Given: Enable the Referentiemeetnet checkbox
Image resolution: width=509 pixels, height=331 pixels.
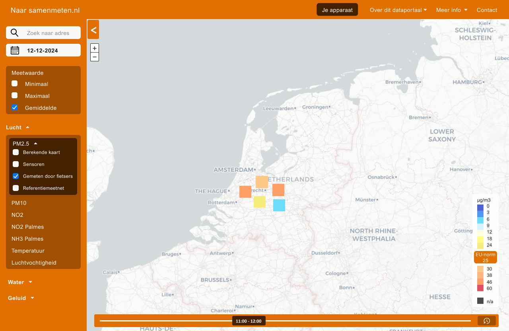Looking at the screenshot, I should (x=16, y=188).
